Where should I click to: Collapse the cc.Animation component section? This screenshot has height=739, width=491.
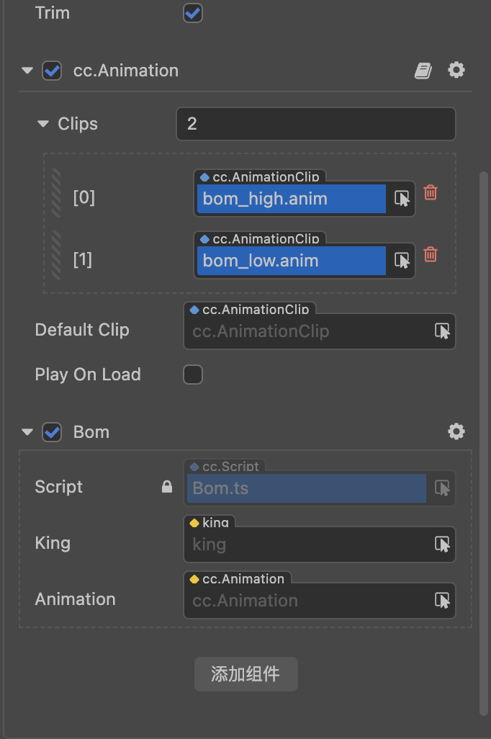tap(28, 71)
